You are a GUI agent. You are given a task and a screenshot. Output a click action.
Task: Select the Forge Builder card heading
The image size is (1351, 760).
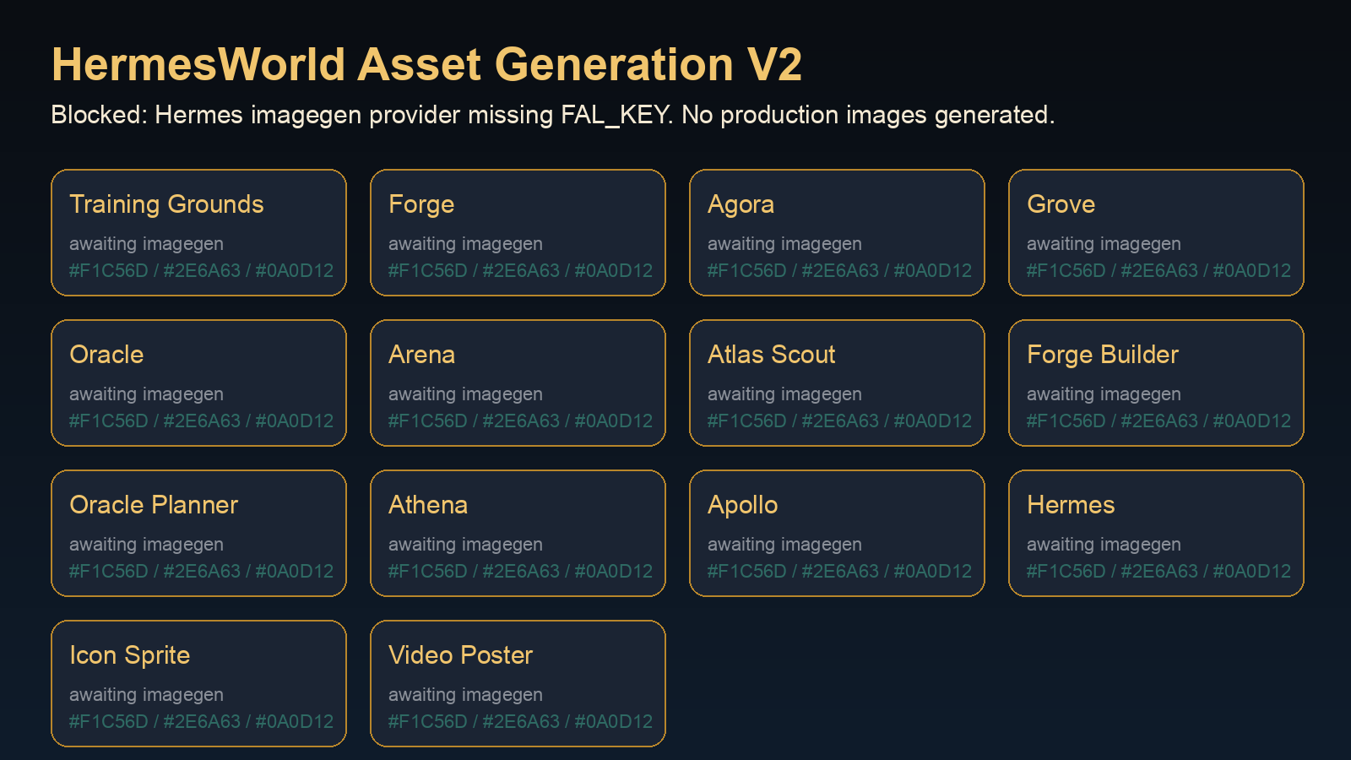click(1102, 356)
